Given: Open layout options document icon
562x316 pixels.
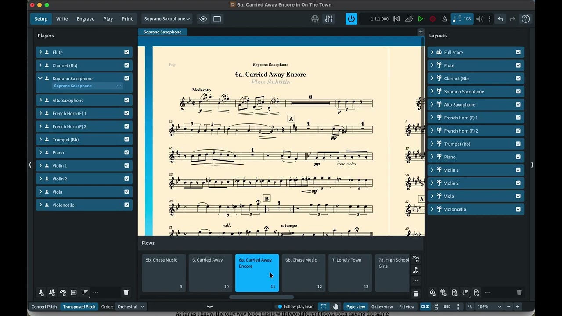Looking at the screenshot, I should pyautogui.click(x=476, y=293).
